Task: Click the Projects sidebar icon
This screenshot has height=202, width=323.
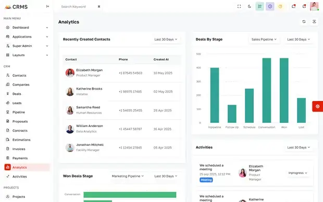Action: 8,197
